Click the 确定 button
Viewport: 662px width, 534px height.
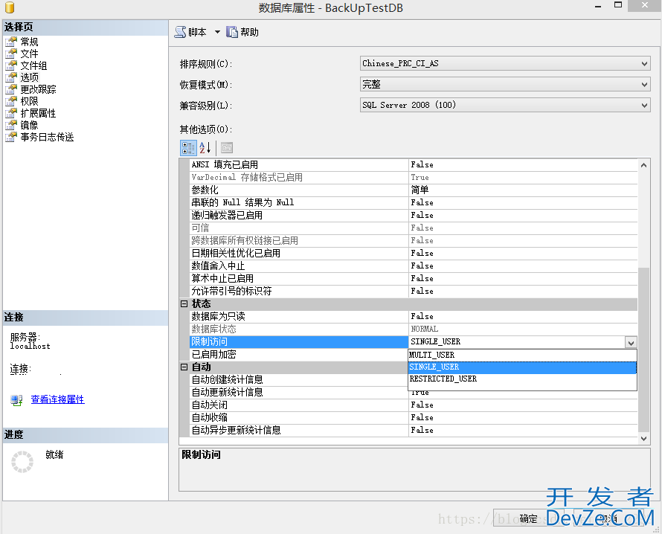coord(529,518)
